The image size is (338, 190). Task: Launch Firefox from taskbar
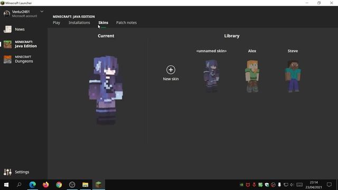[x=46, y=185]
